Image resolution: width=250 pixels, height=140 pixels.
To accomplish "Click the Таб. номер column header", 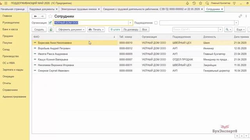I will (129, 37).
